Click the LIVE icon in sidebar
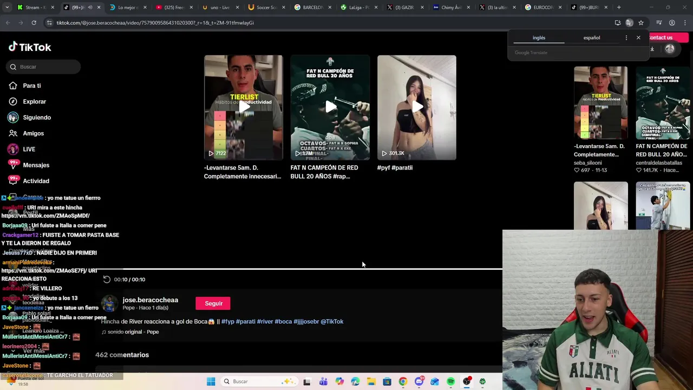The width and height of the screenshot is (693, 390). pyautogui.click(x=13, y=149)
